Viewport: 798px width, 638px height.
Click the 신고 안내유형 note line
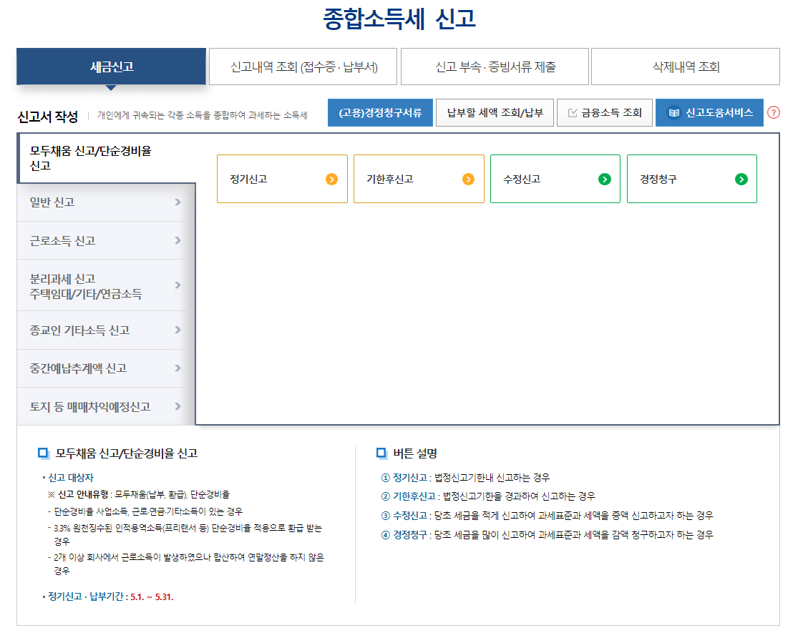[138, 494]
